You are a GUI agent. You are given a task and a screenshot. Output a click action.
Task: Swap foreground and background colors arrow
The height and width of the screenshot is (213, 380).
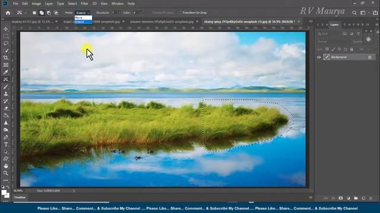8,187
